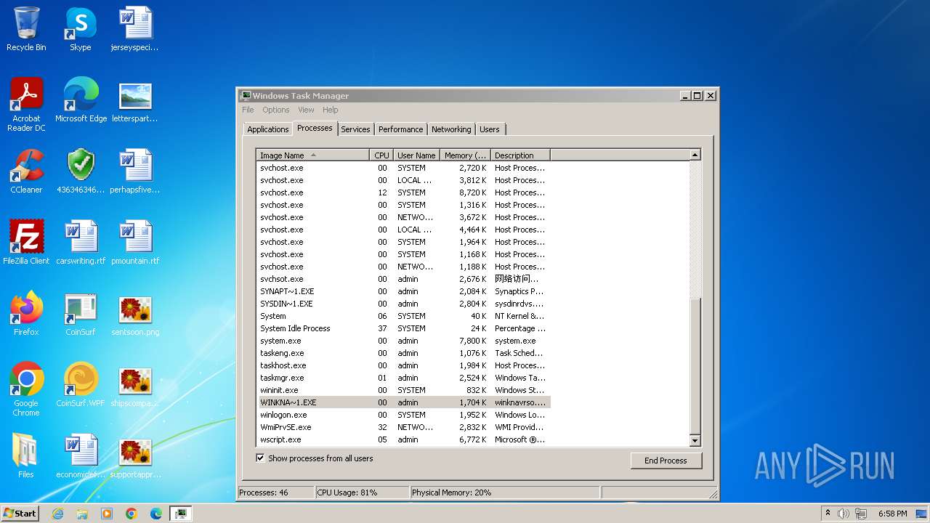
Task: Sort by Description column header
Action: pyautogui.click(x=520, y=155)
